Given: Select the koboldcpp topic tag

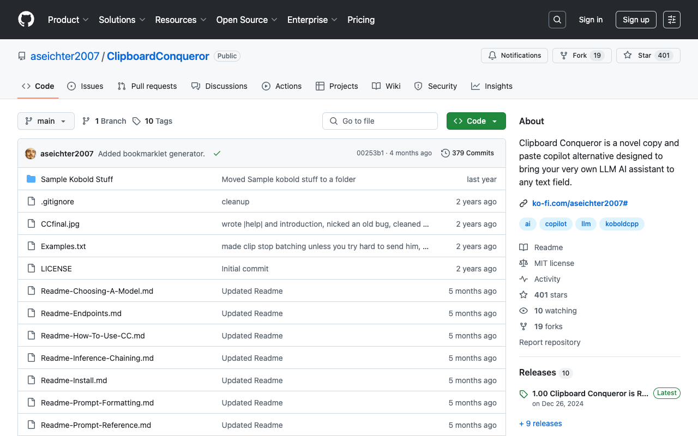Looking at the screenshot, I should click(x=622, y=224).
